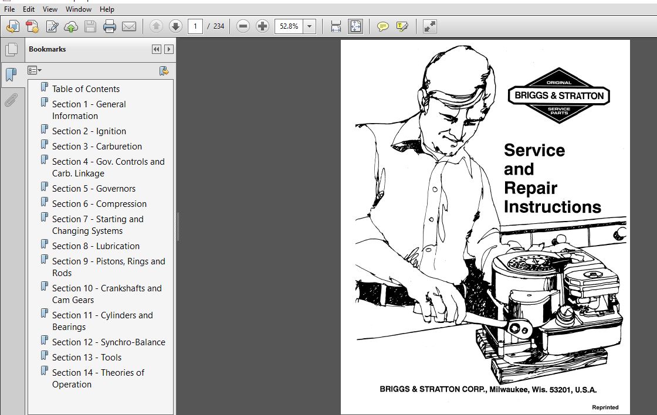Screen dimensions: 657x415
Task: Click the Bookmarks panel title
Action: [x=48, y=49]
